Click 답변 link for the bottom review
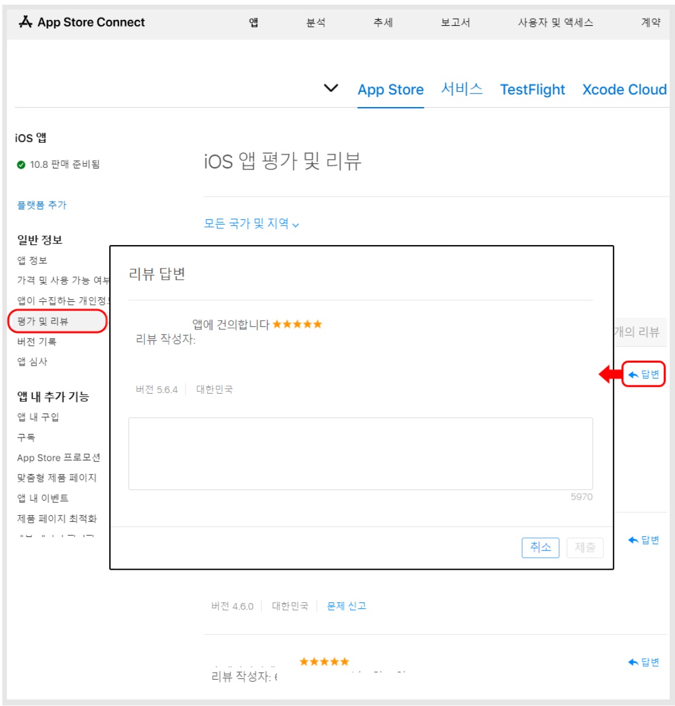Viewport: 675px width, 706px height. click(643, 662)
